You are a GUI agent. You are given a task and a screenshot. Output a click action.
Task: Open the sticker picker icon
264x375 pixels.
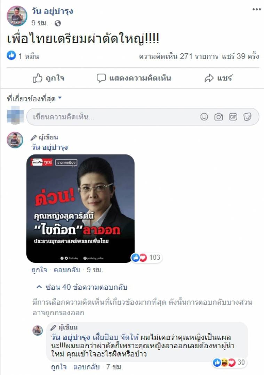point(247,117)
